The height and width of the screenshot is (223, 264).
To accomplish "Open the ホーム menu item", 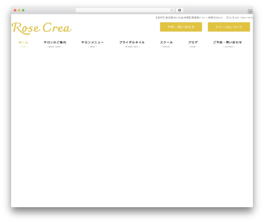I will tap(23, 44).
